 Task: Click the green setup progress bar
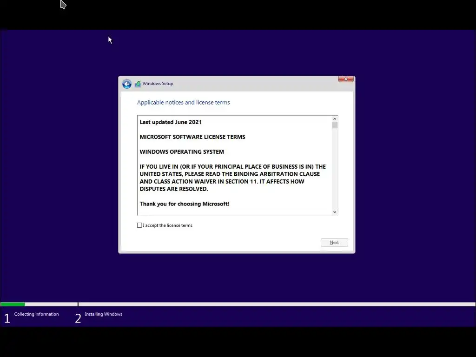13,304
